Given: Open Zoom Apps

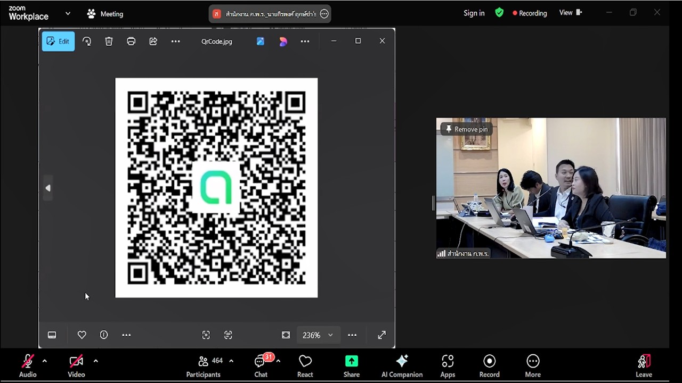Looking at the screenshot, I should coord(448,366).
